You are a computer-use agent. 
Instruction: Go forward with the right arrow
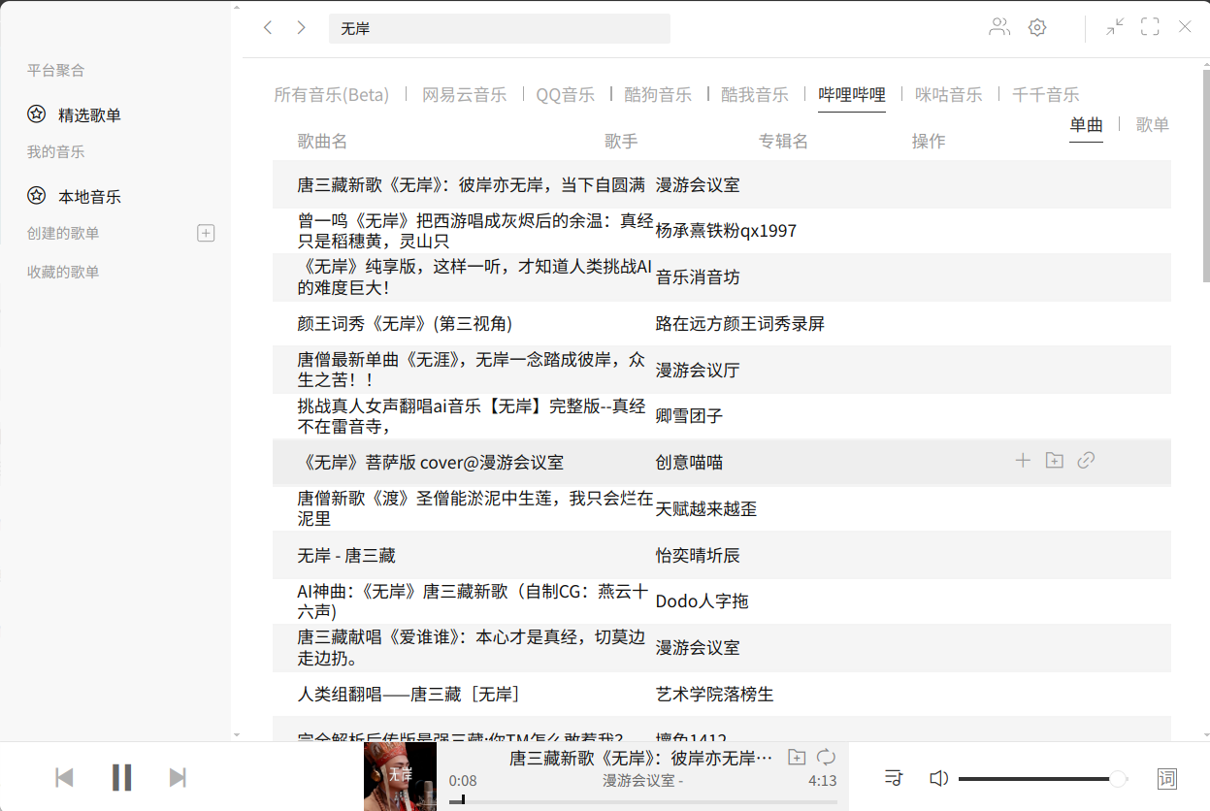pos(302,27)
